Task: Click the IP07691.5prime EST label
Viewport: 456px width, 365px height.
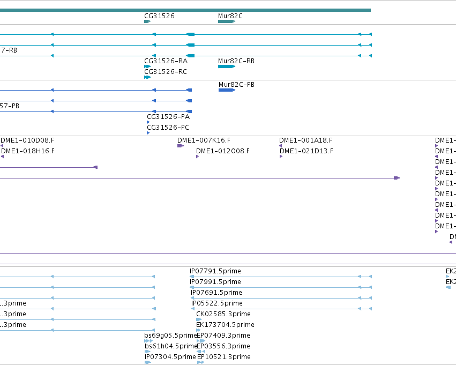Action: pyautogui.click(x=216, y=293)
